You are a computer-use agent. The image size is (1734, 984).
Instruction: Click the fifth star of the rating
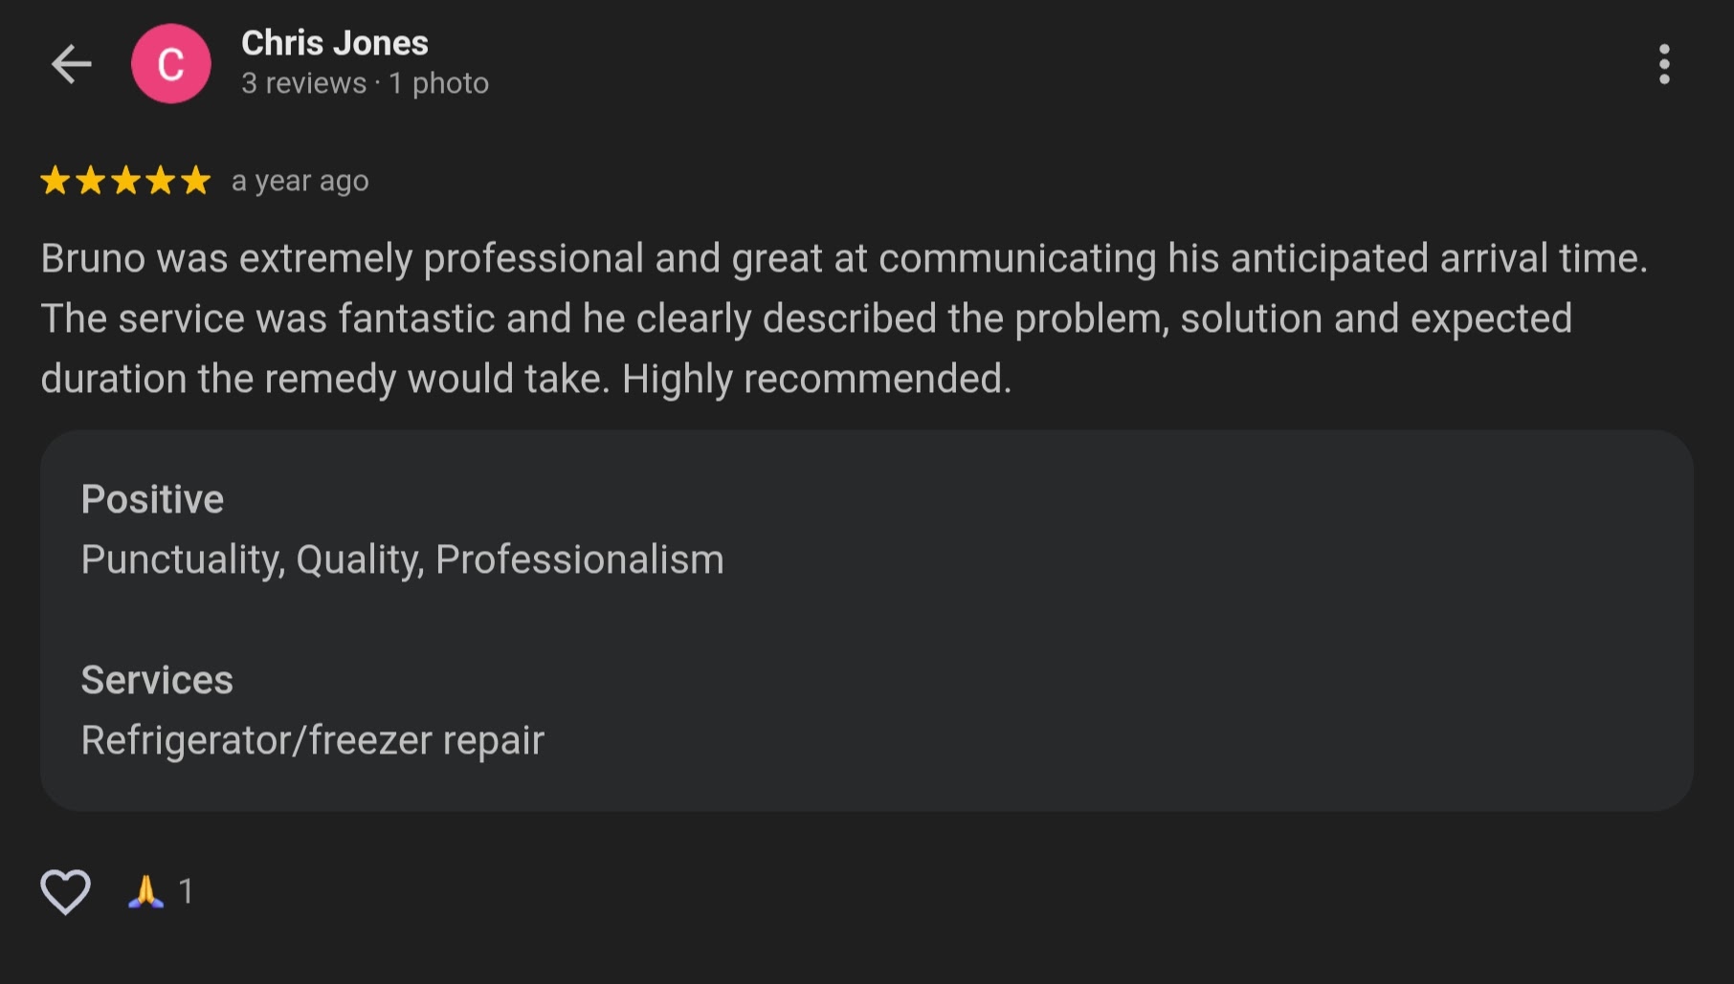tap(195, 181)
